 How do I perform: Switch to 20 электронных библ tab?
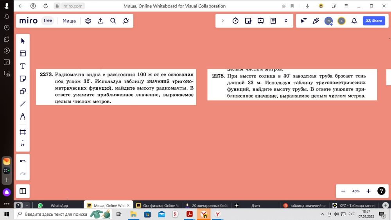point(207,205)
